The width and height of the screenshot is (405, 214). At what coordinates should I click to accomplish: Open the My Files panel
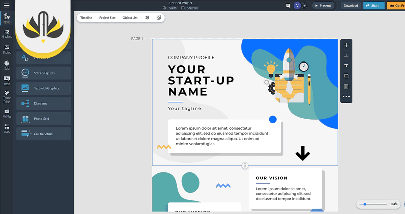pyautogui.click(x=7, y=113)
